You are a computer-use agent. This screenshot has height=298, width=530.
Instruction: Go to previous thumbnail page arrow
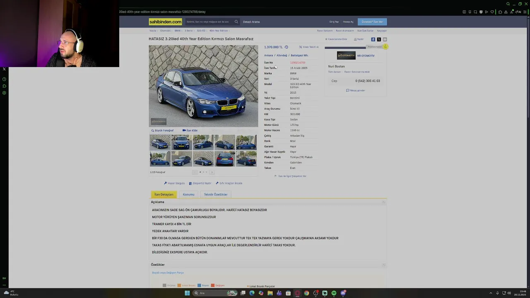tap(195, 172)
